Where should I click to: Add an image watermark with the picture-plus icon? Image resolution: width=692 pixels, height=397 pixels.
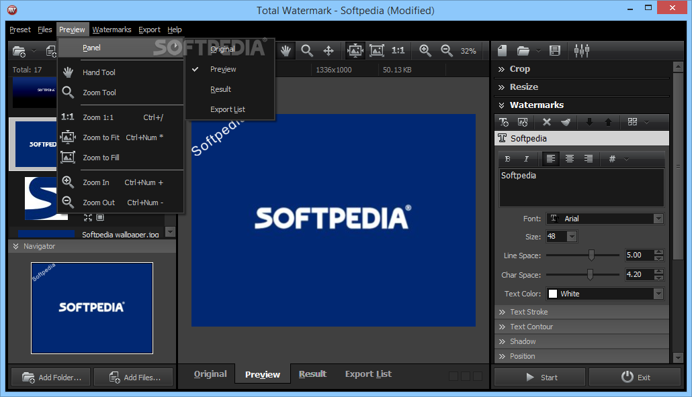click(523, 122)
